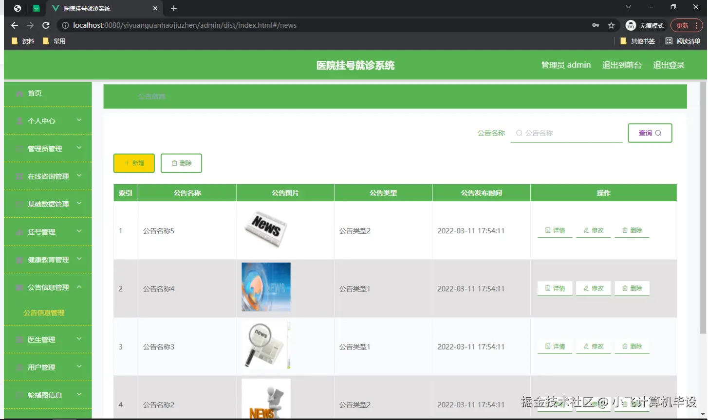Image resolution: width=708 pixels, height=420 pixels.
Task: Click the 首页 sidebar home item
Action: (x=48, y=93)
